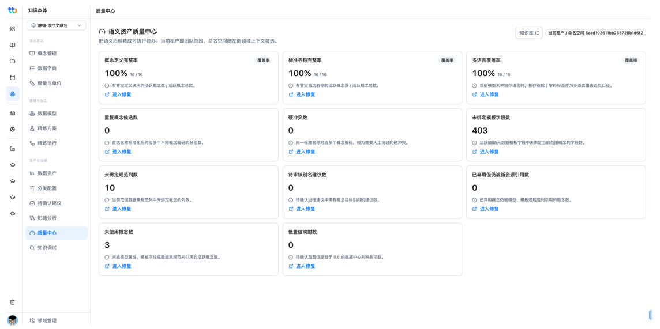
Task: Click the 覆盖率 badge on 多语言覆盖率 card
Action: 631,60
